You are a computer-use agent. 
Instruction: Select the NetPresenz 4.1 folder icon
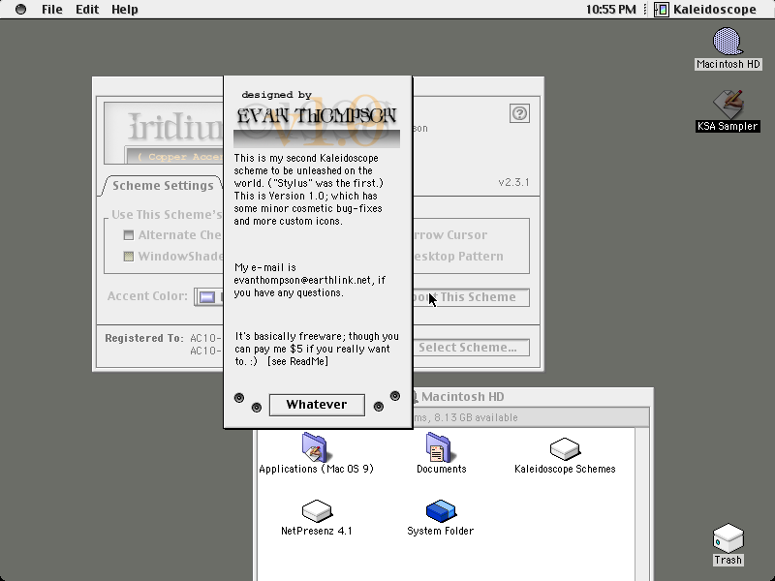click(317, 511)
